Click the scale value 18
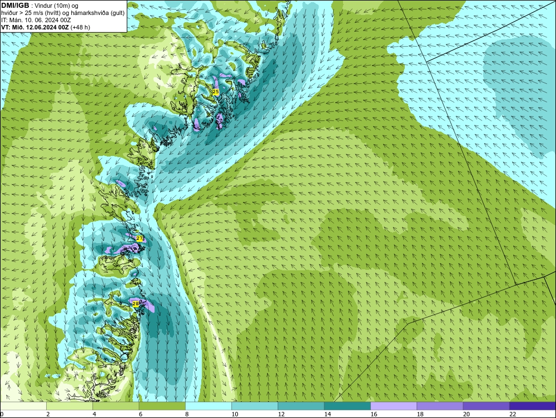556x418 pixels. pyautogui.click(x=420, y=415)
